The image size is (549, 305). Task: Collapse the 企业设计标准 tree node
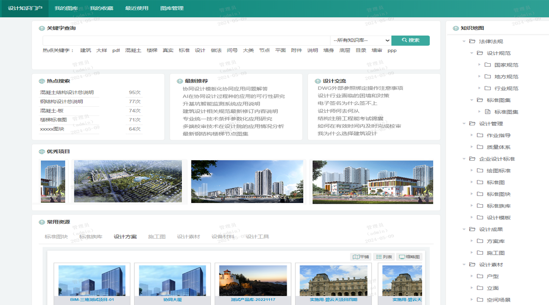pyautogui.click(x=464, y=159)
